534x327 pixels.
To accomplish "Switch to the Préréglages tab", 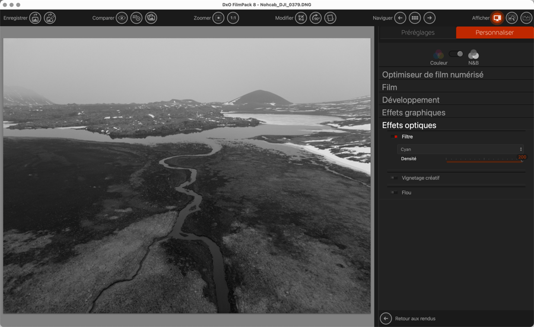I will tap(418, 33).
